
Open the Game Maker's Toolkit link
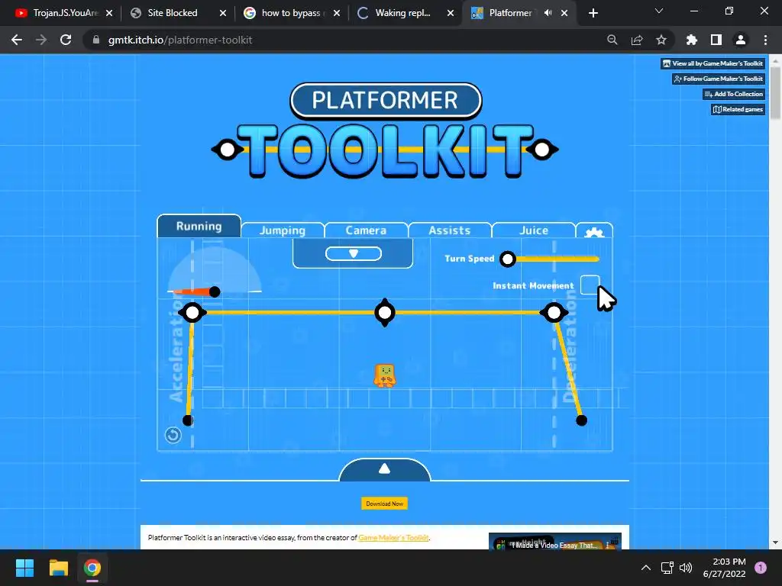pyautogui.click(x=393, y=538)
